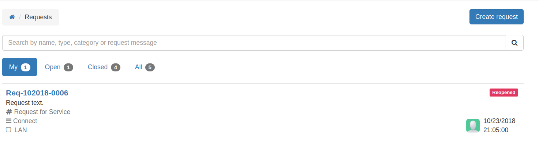Open request Req-102018-0006

click(37, 93)
